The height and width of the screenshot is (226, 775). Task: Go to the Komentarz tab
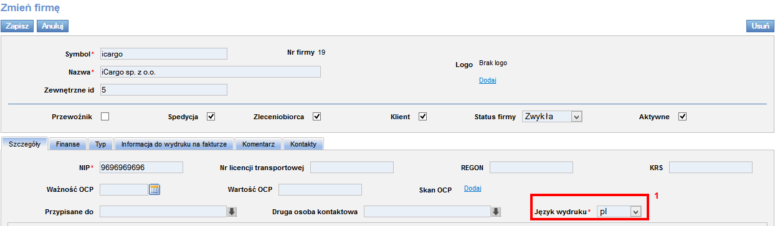[259, 144]
